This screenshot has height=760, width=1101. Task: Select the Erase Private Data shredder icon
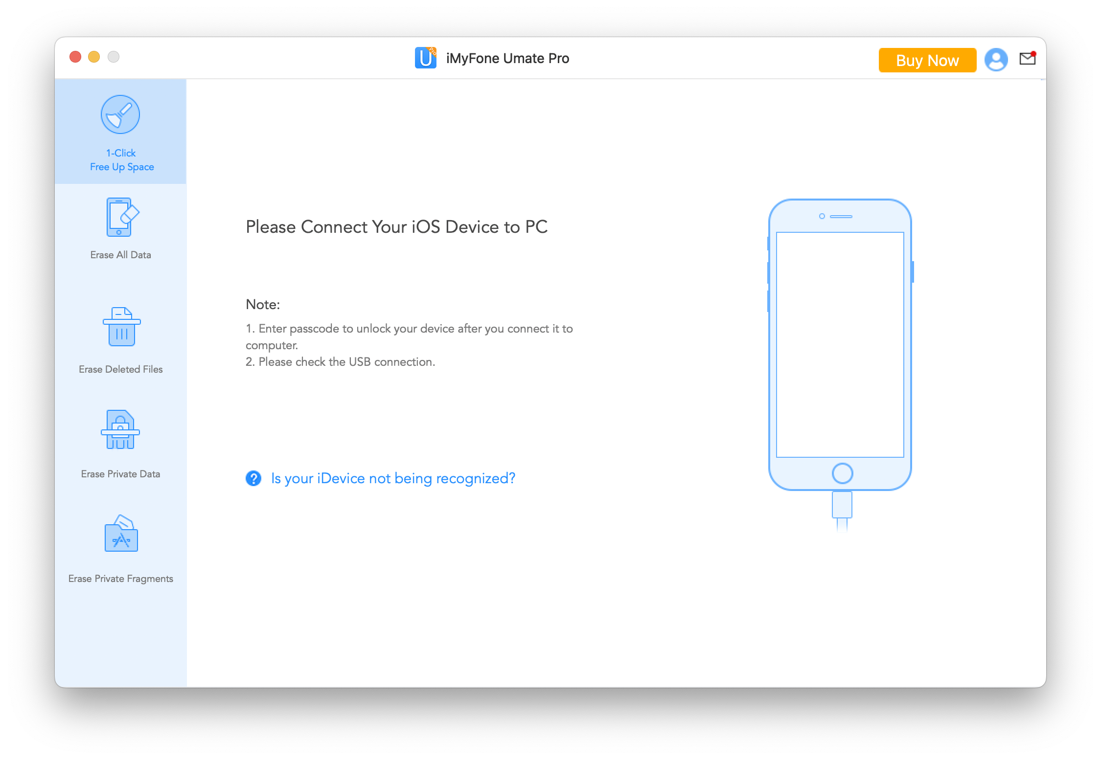[120, 429]
